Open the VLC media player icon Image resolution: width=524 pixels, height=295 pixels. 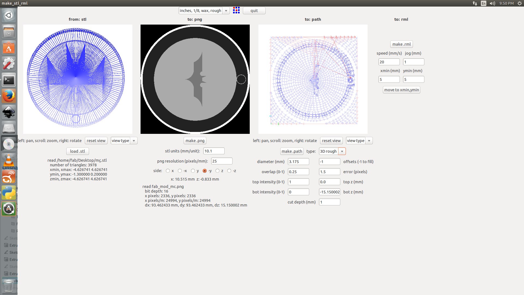(9, 160)
